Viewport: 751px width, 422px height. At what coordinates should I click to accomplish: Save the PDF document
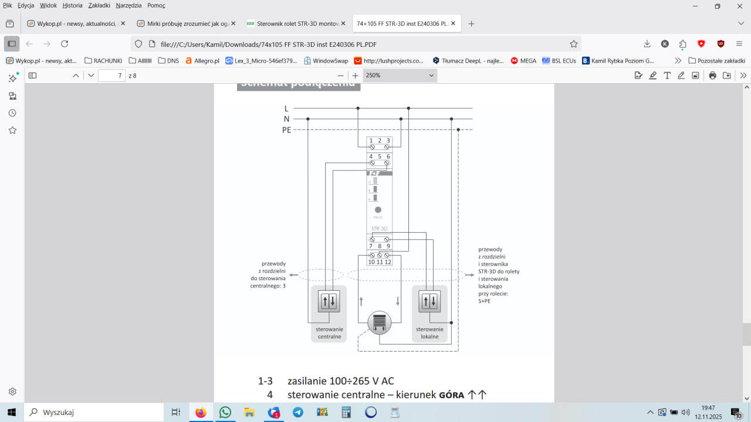pos(727,76)
